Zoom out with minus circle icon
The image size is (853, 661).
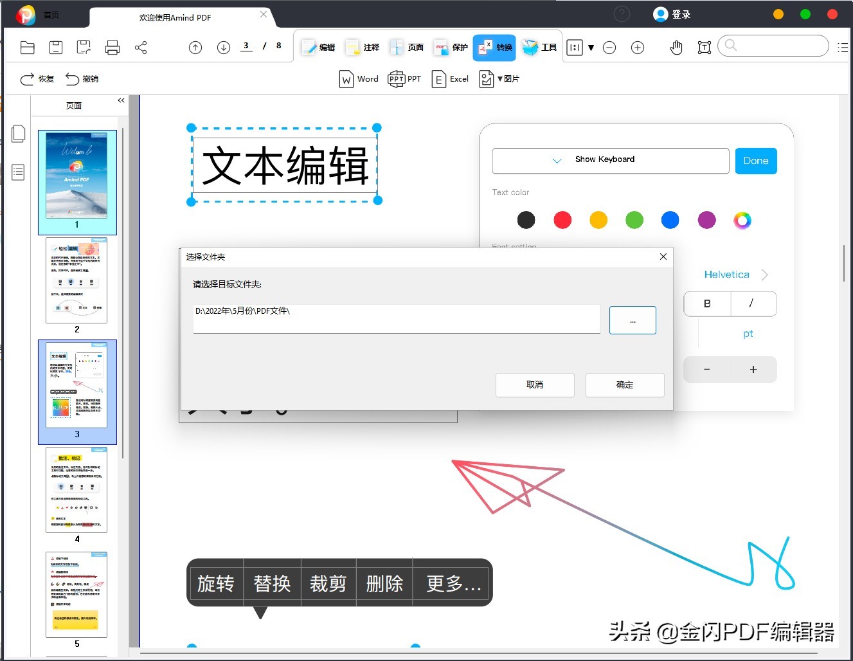(x=609, y=48)
